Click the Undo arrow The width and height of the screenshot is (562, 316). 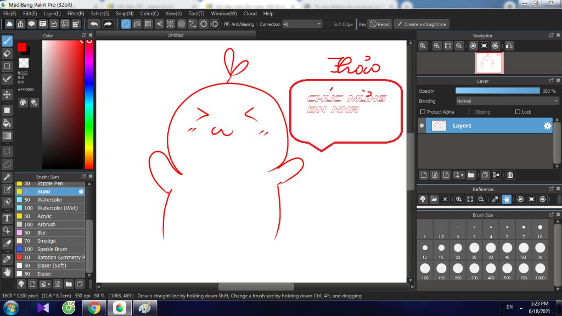pyautogui.click(x=94, y=24)
